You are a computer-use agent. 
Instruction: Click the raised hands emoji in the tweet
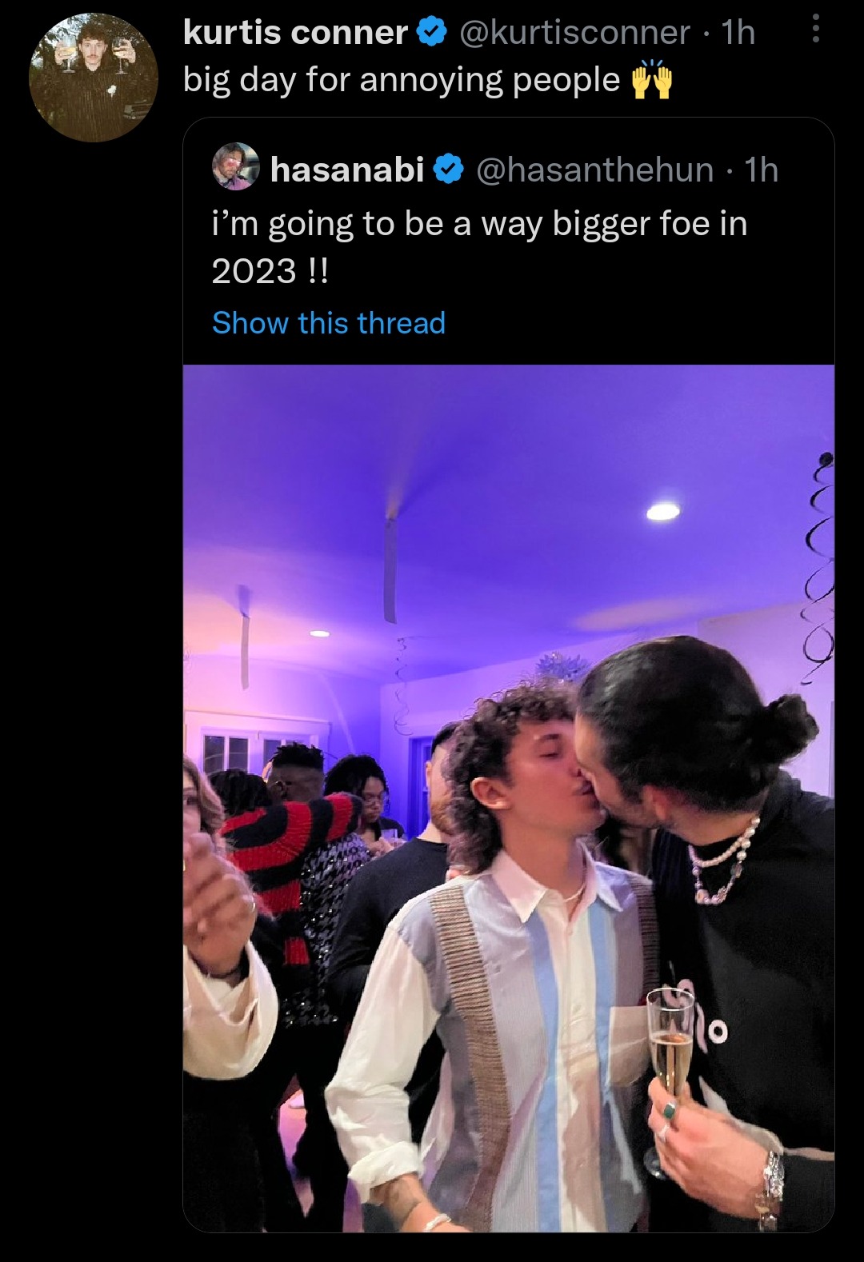tap(652, 78)
